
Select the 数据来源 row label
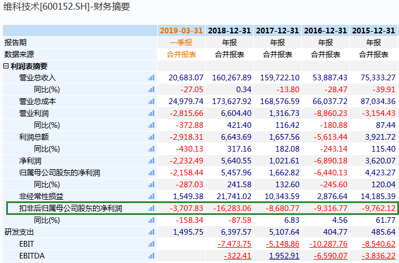19,54
